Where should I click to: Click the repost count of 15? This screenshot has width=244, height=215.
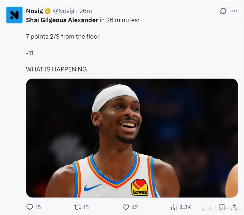coord(86,207)
